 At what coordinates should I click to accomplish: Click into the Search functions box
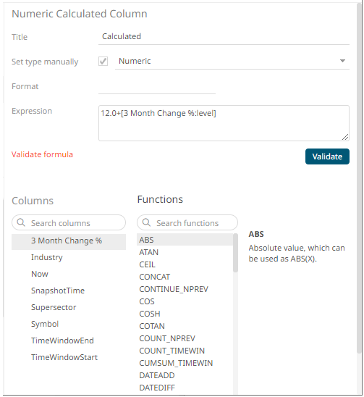[x=187, y=223]
